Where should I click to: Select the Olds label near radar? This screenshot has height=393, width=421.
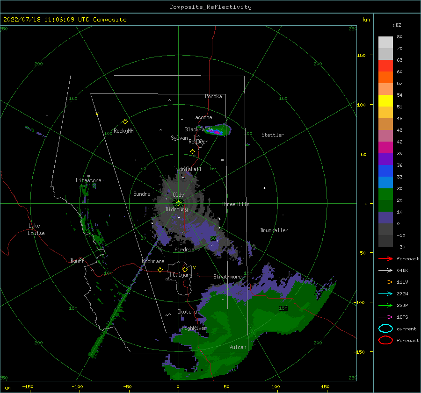[178, 195]
